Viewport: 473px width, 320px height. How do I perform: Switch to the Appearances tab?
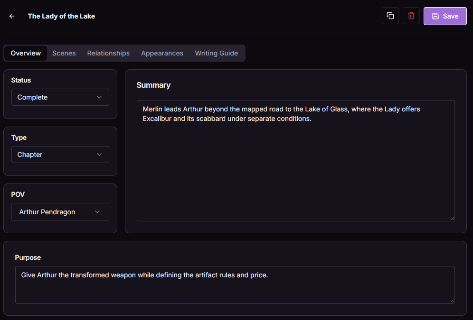(x=162, y=53)
